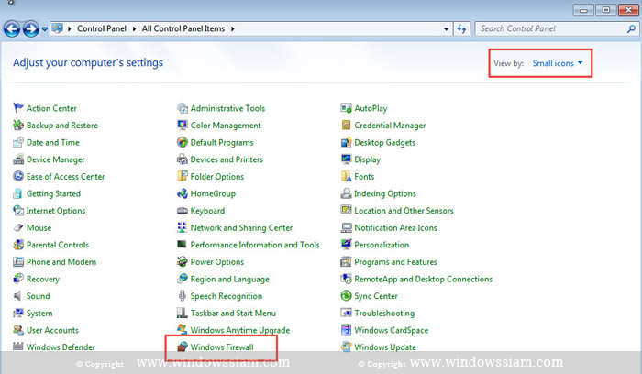This screenshot has width=642, height=374.
Task: Click the Mouse icon
Action: click(x=18, y=227)
